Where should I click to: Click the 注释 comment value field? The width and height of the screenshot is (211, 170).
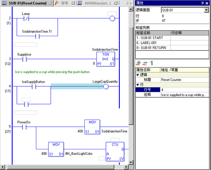[x=184, y=95]
